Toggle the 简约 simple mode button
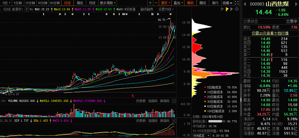299x138 pixels. click(x=215, y=3)
